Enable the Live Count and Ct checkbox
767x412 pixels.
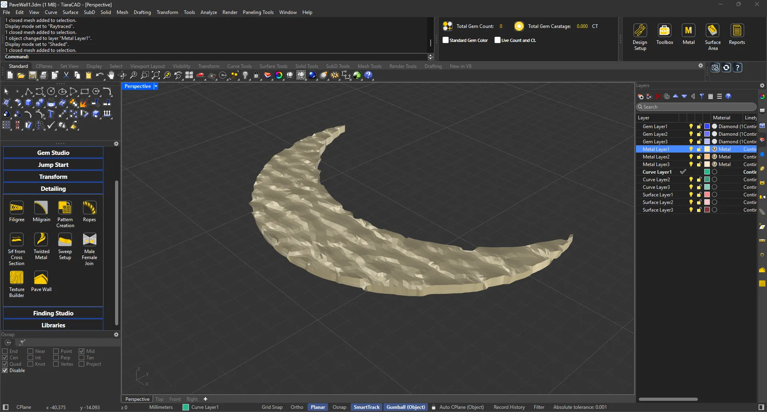497,40
